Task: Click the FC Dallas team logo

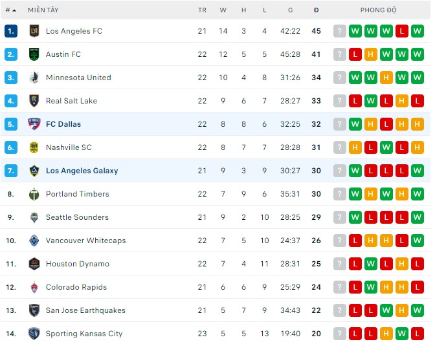Action: (34, 124)
